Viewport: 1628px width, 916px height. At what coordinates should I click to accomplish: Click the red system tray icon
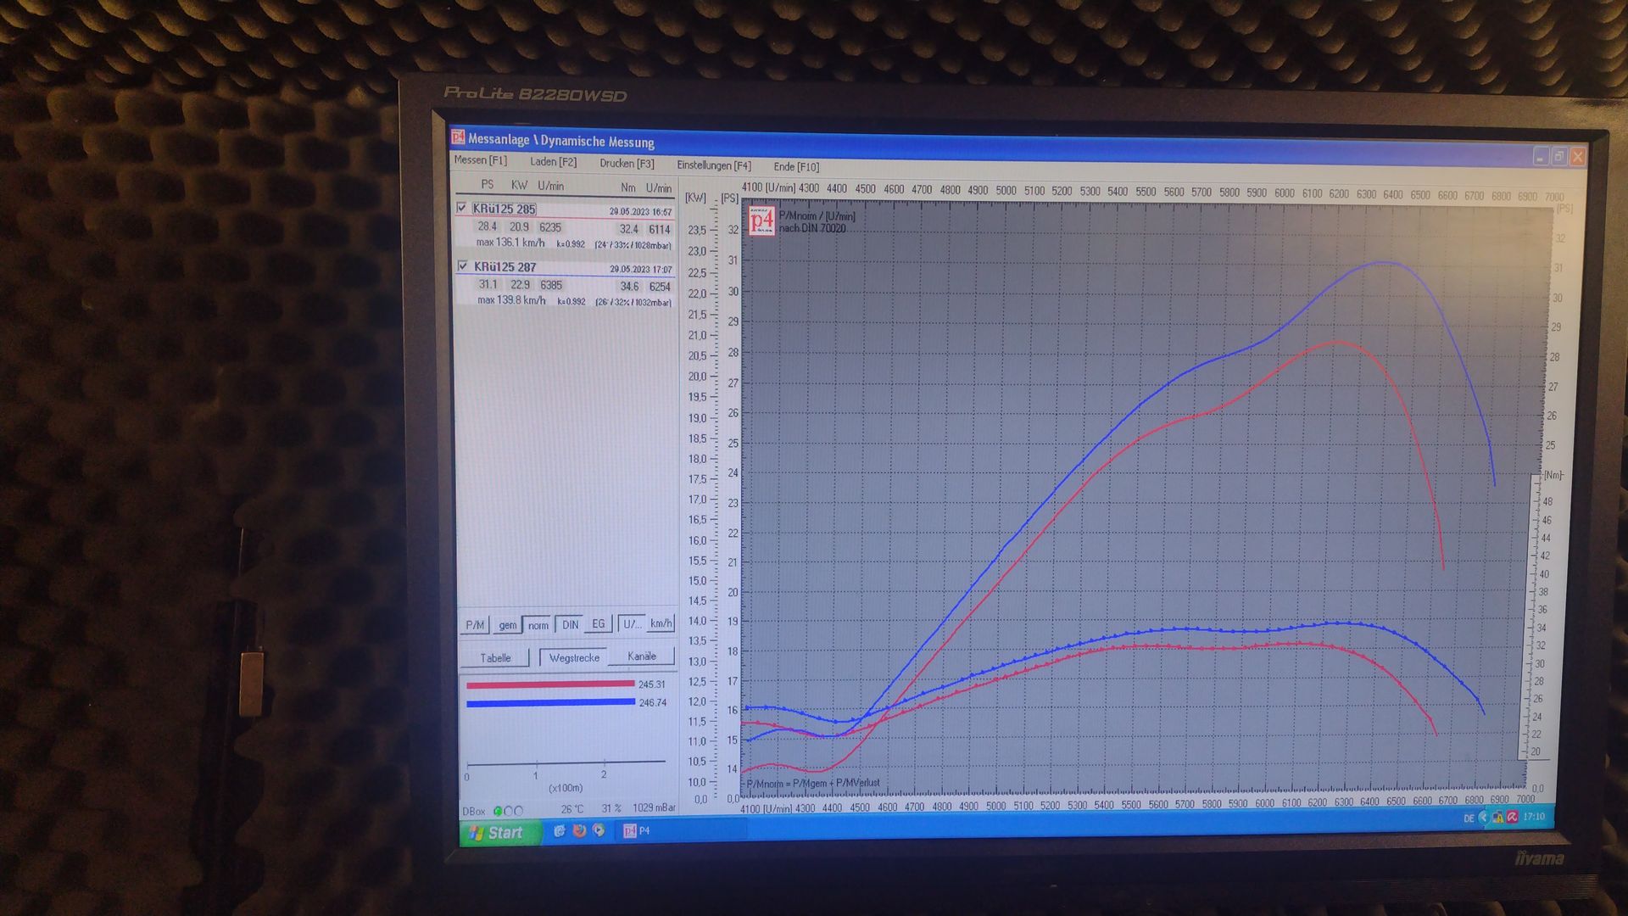tap(1512, 818)
